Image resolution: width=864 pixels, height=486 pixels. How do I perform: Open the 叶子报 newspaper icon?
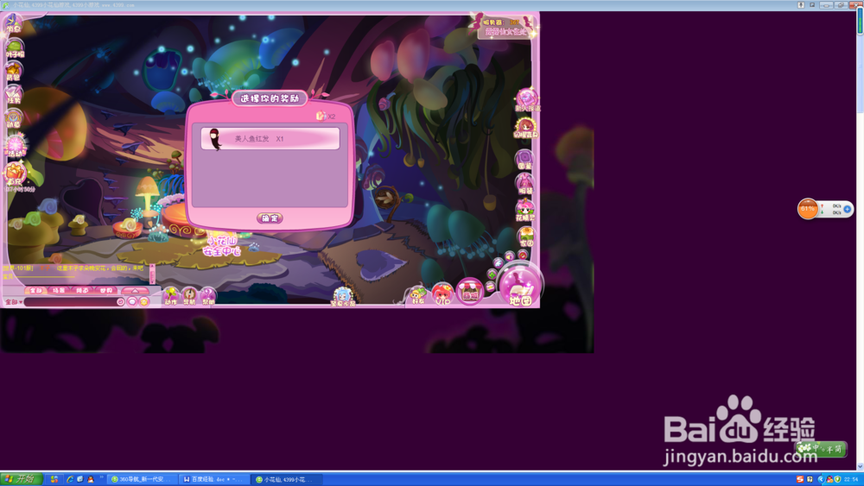(15, 48)
